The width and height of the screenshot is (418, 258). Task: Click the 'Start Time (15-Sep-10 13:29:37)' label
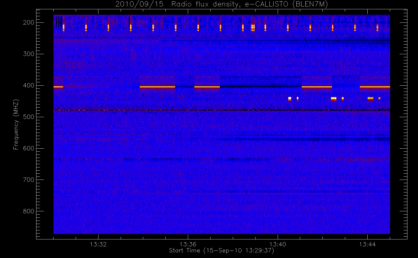point(221,251)
